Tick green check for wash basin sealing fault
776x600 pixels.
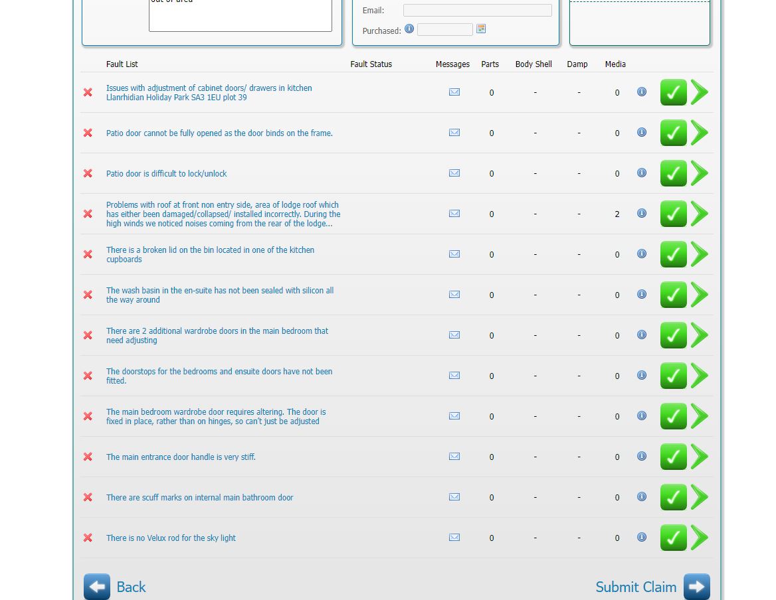(673, 295)
